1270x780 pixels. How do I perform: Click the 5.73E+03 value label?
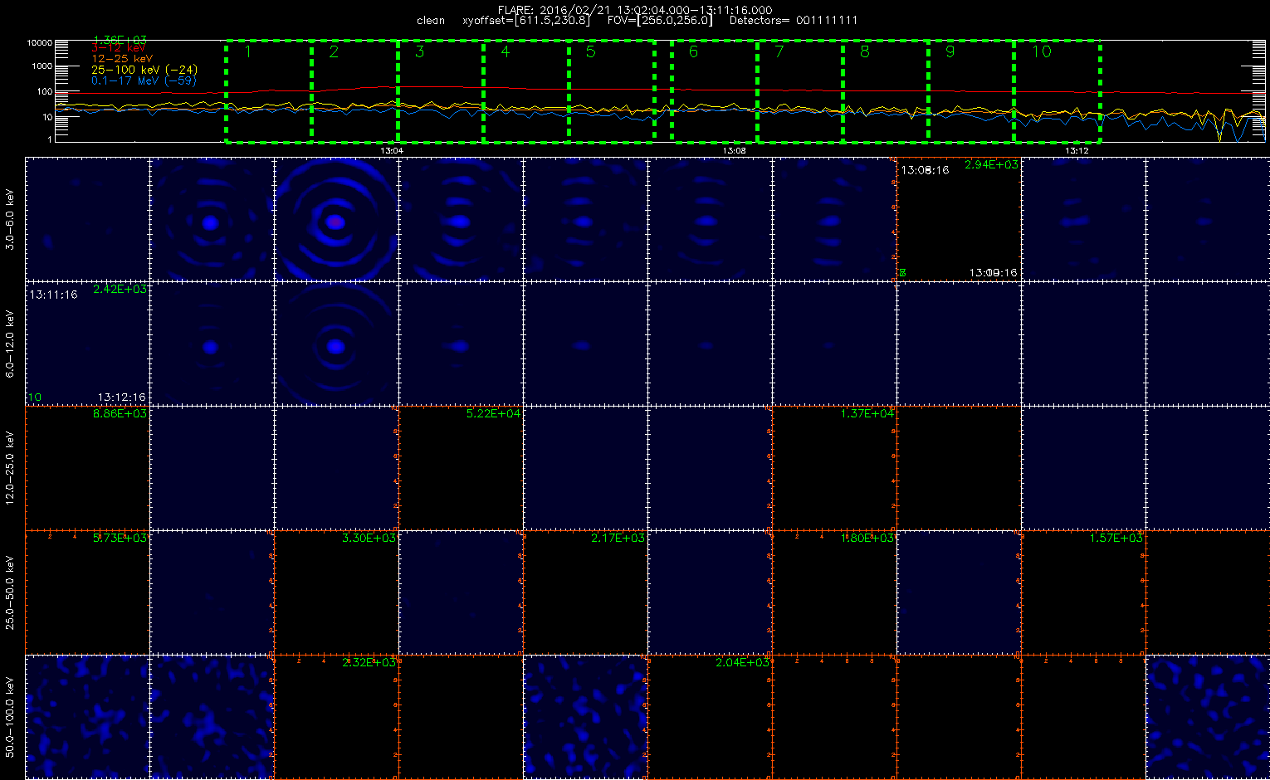[120, 539]
